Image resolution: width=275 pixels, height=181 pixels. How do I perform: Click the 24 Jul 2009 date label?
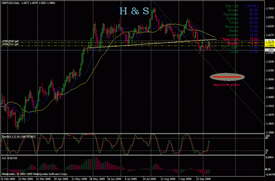tap(149, 179)
